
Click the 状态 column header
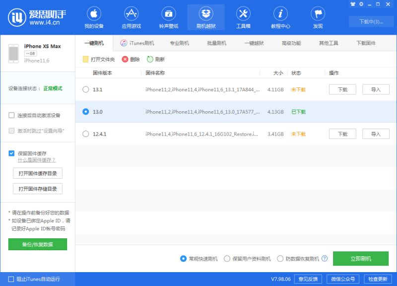(296, 73)
